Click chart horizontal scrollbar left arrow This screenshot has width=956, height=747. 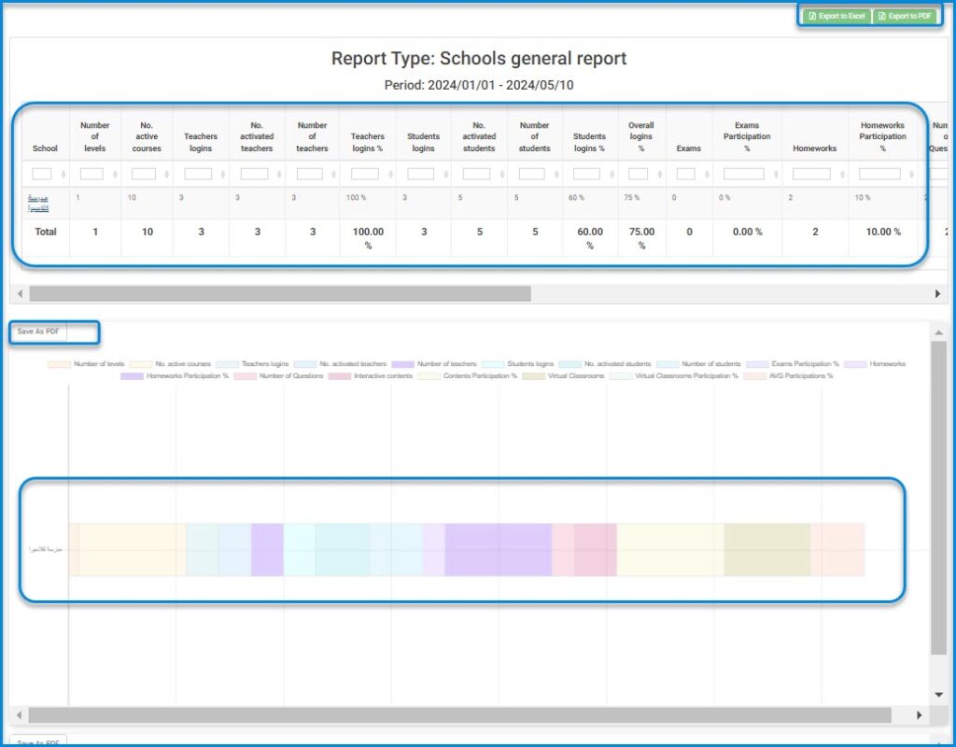pyautogui.click(x=19, y=714)
